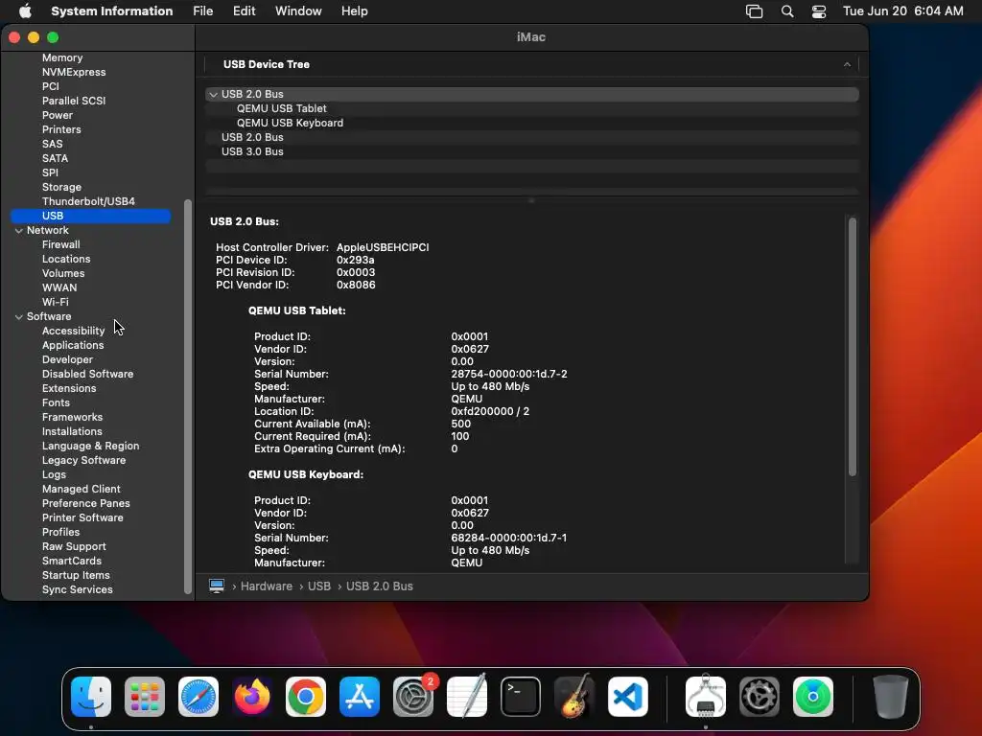The height and width of the screenshot is (736, 982).
Task: Open the gear utility icon in Dock
Action: point(760,697)
